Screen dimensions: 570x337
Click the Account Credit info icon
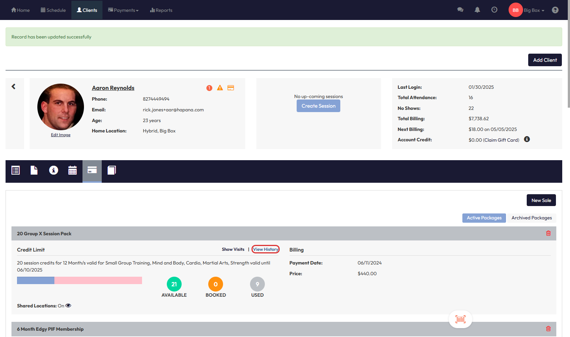(527, 139)
